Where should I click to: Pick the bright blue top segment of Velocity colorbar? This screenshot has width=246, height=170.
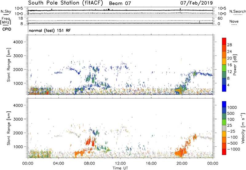coord(224,104)
